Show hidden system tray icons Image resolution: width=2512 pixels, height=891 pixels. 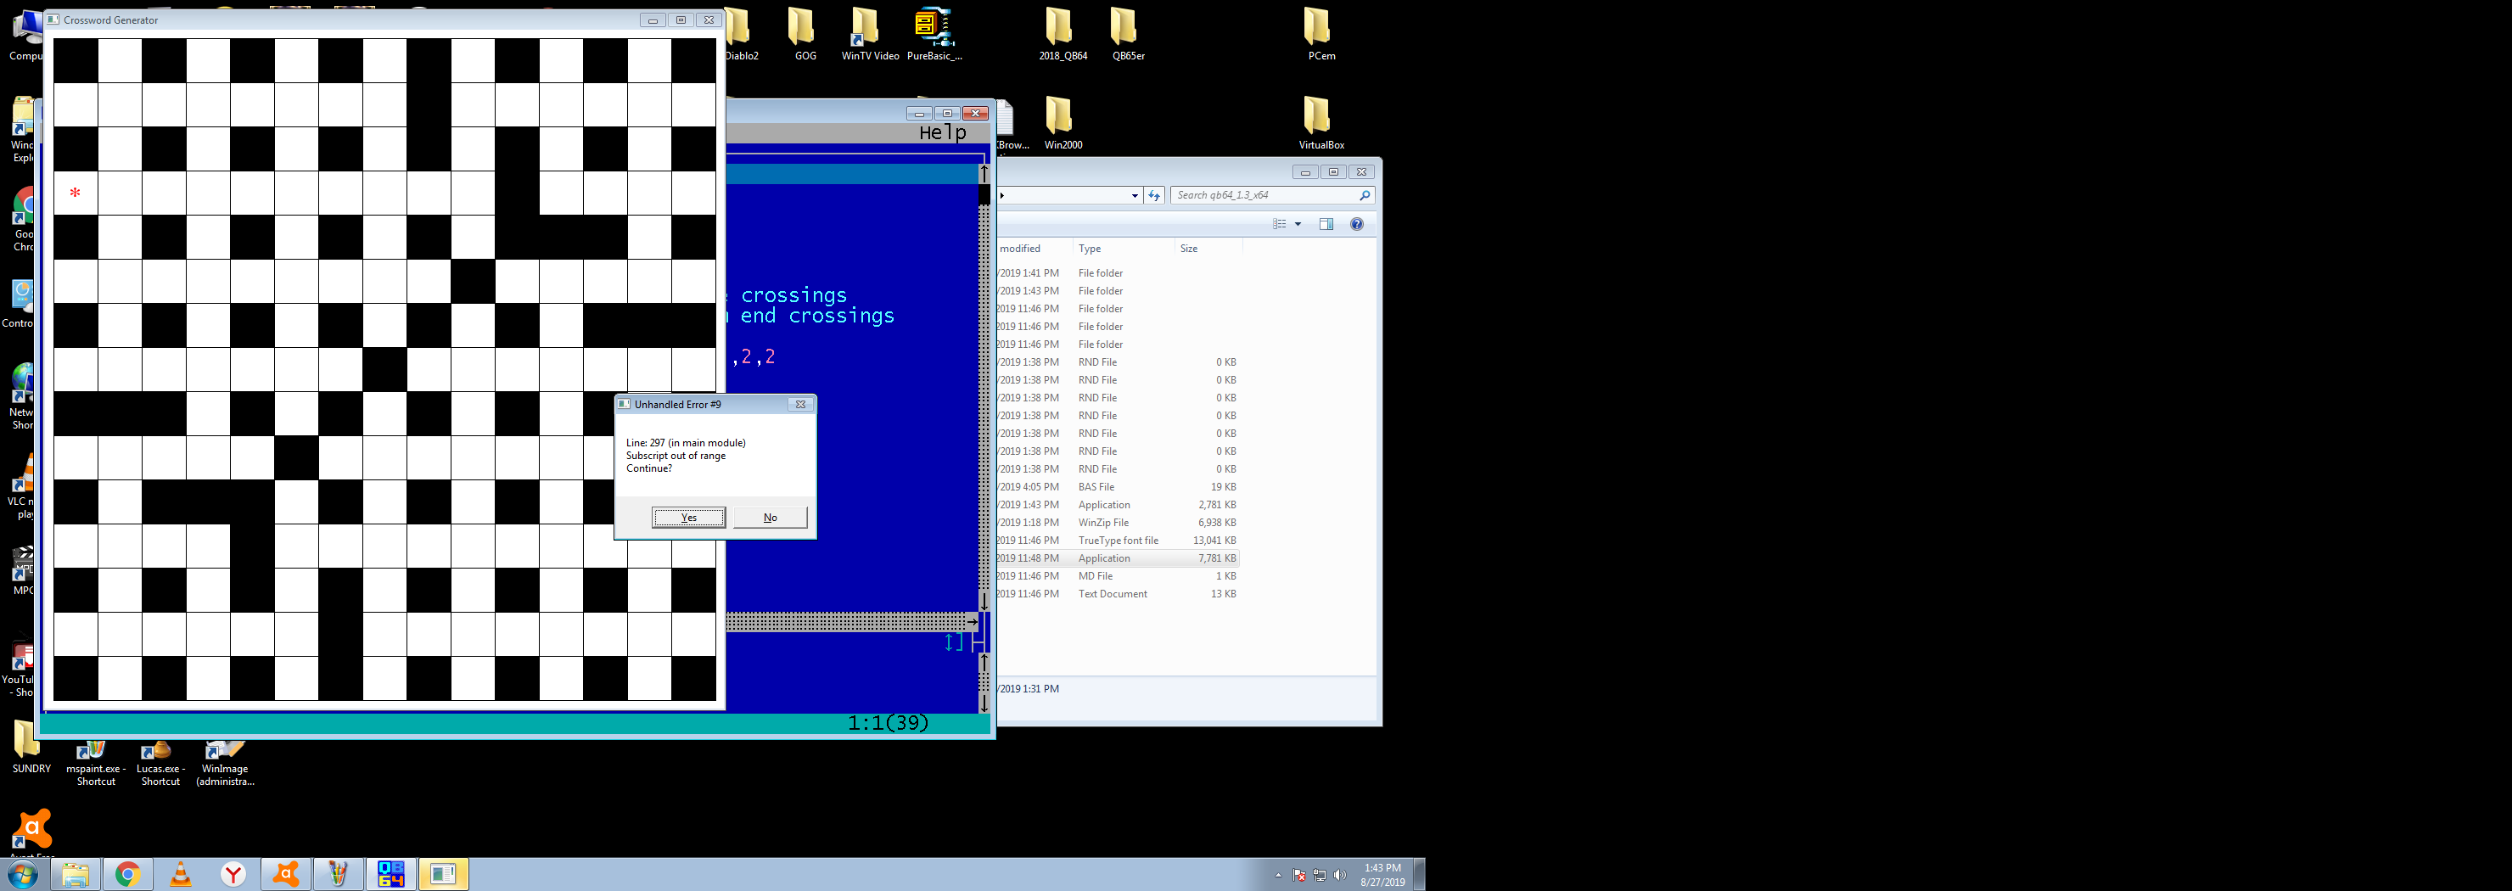[1278, 876]
